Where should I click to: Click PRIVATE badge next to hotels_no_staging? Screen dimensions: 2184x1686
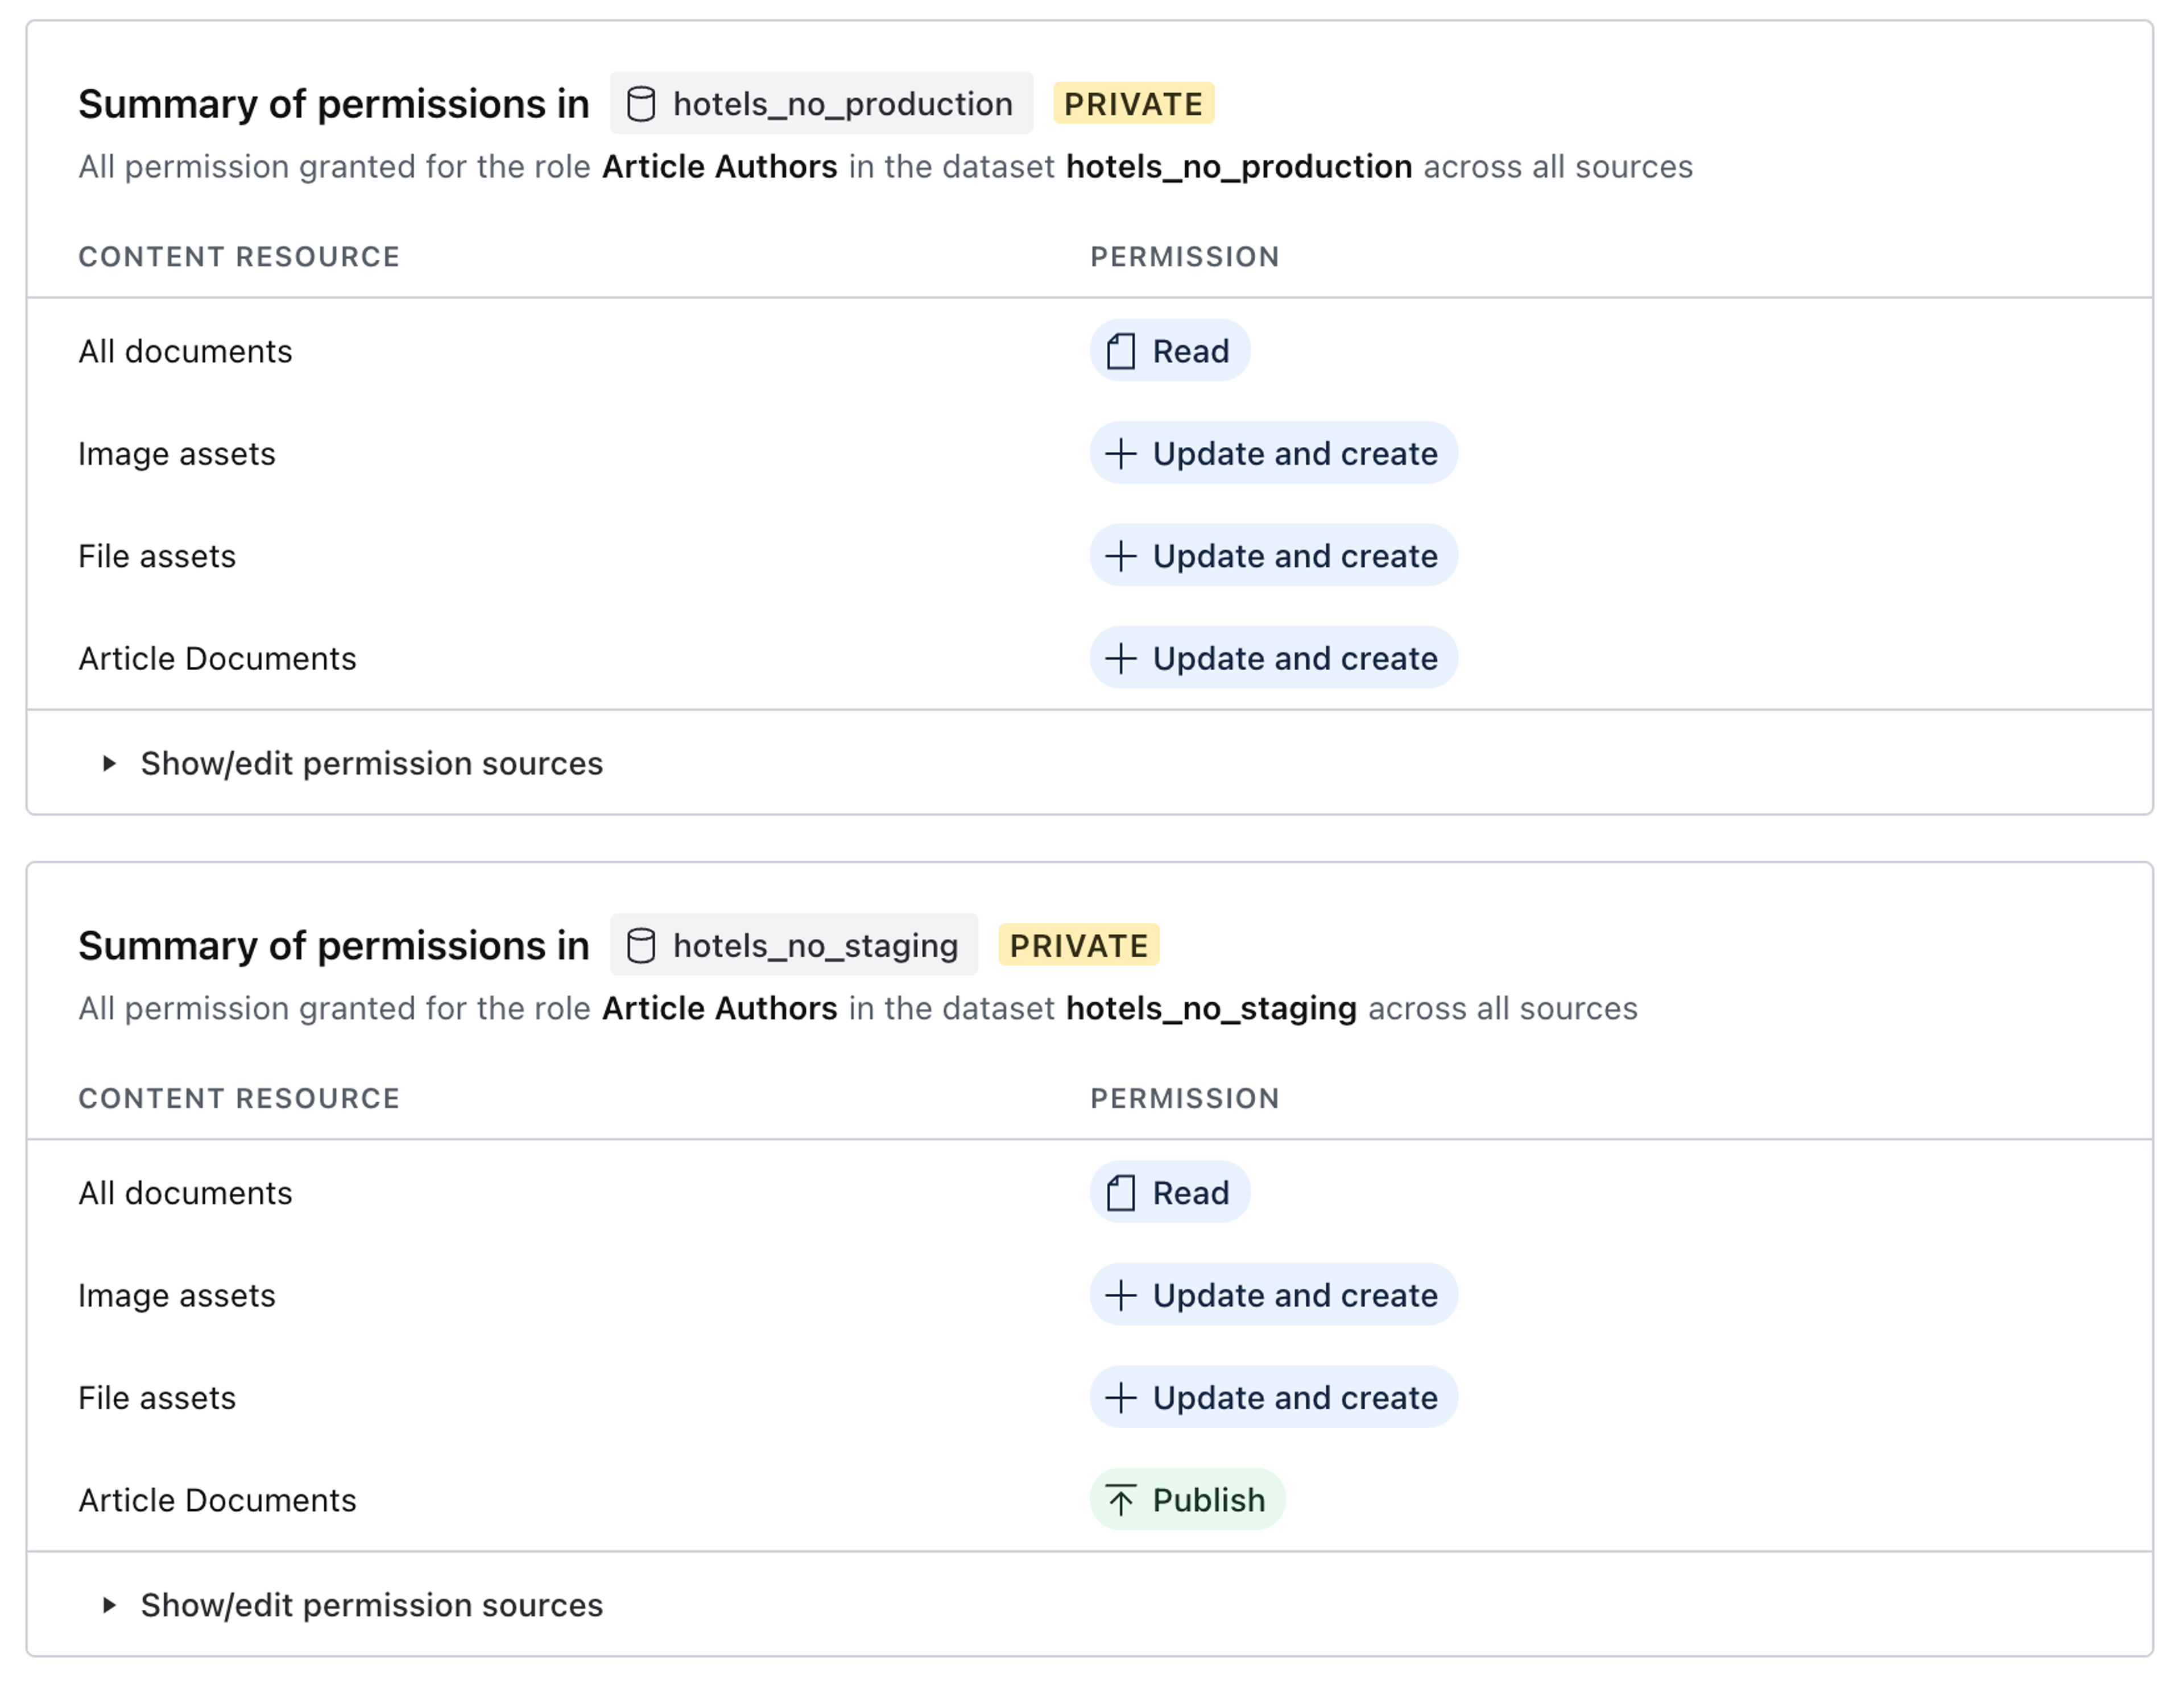(1078, 945)
